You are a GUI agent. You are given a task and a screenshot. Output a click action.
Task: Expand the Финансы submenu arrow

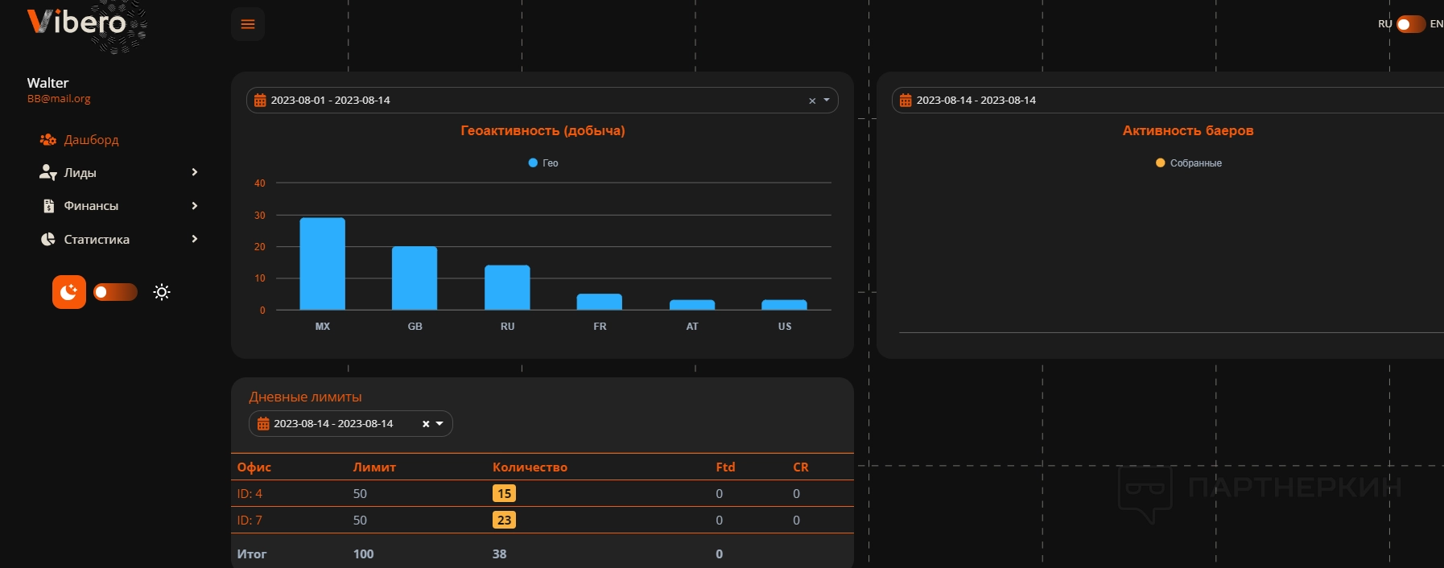pyautogui.click(x=195, y=206)
